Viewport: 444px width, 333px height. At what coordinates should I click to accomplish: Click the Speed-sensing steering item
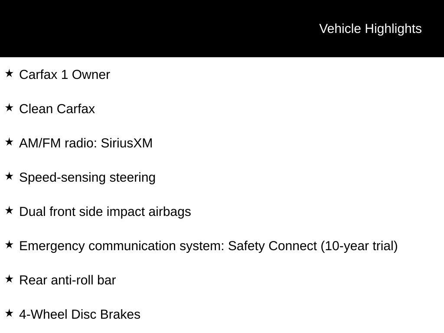pos(87,178)
